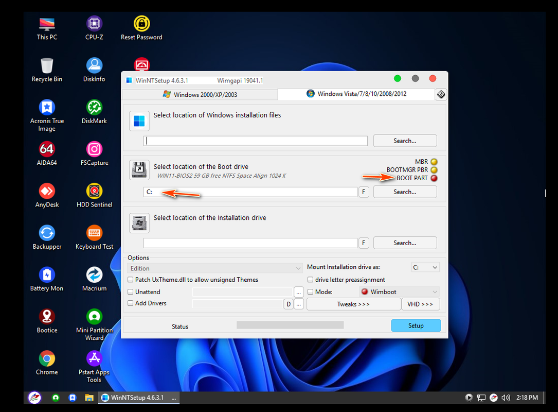Click the D button beside Add Drivers
558x412 pixels.
pyautogui.click(x=289, y=304)
